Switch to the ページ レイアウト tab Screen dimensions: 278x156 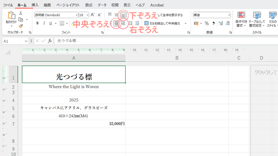click(68, 5)
